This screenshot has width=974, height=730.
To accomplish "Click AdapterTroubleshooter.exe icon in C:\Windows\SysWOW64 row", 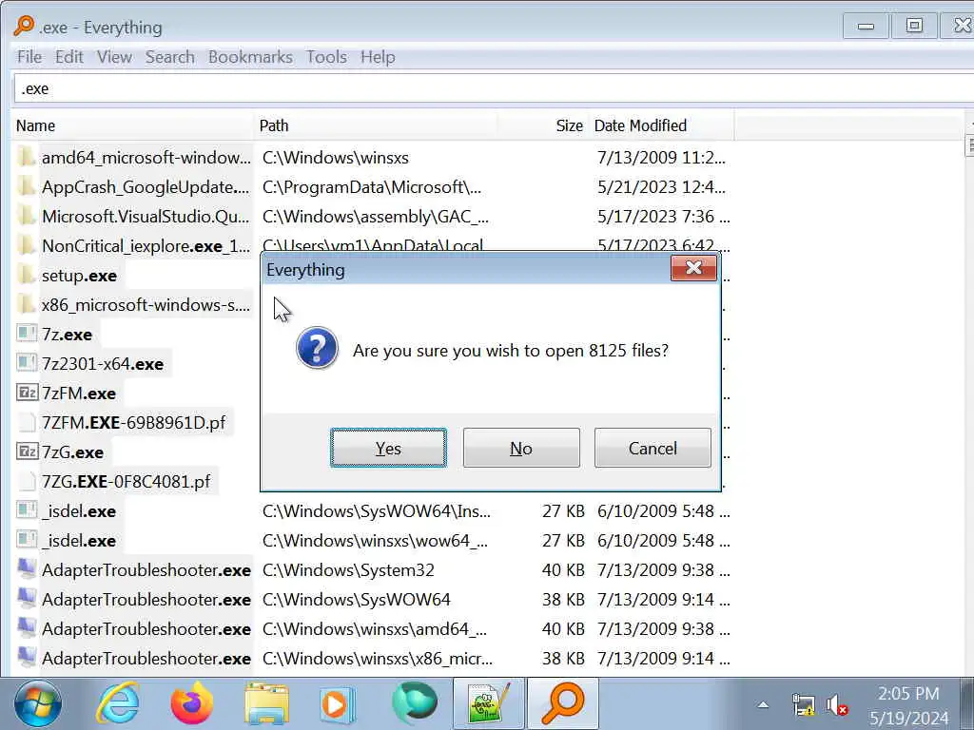I will pos(26,599).
